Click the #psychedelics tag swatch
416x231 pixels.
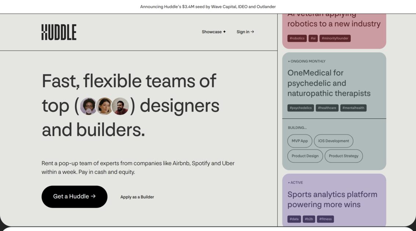[300, 107]
